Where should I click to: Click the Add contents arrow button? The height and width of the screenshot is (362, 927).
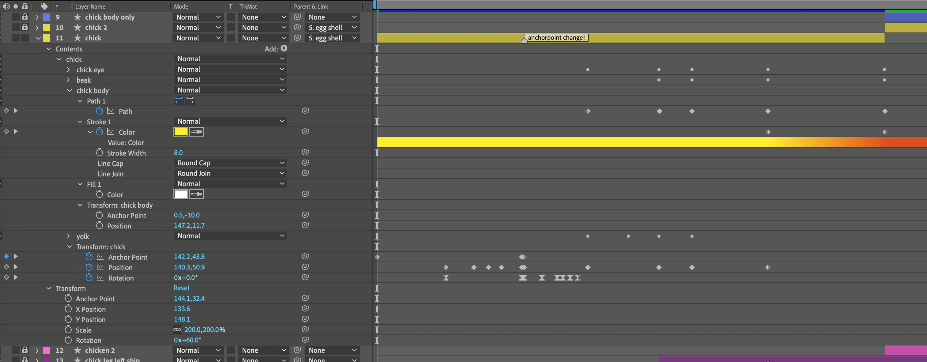click(x=284, y=48)
